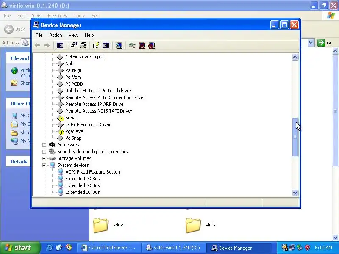
Task: Switch to Cannot find server taskbar window
Action: 109,248
